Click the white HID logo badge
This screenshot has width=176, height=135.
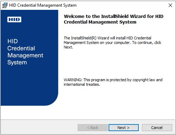click(x=14, y=19)
